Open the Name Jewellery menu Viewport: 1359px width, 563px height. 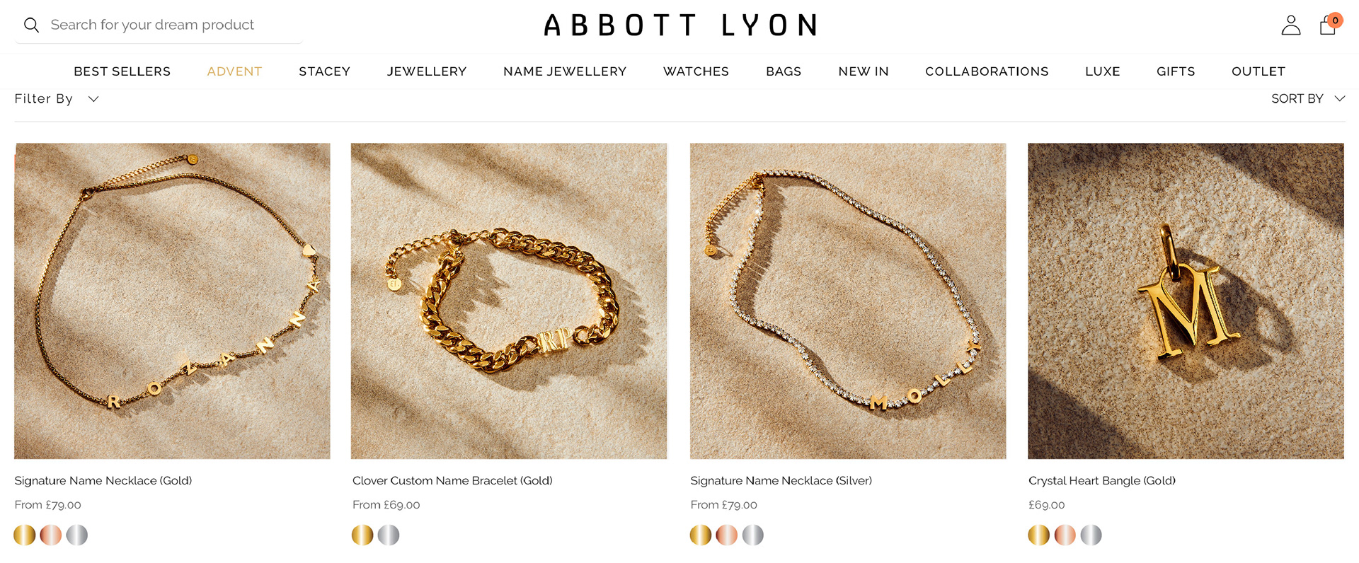point(565,71)
